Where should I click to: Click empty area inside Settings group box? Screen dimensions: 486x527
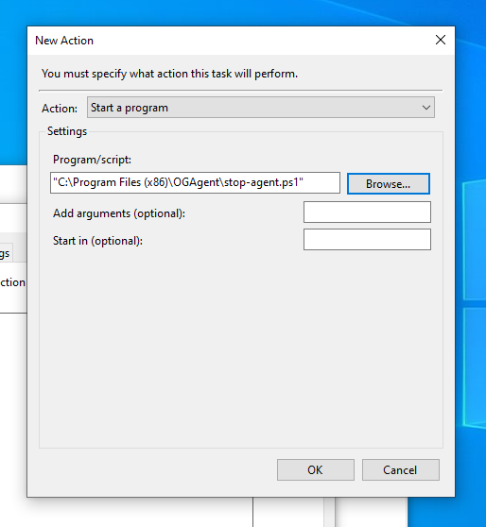point(241,349)
